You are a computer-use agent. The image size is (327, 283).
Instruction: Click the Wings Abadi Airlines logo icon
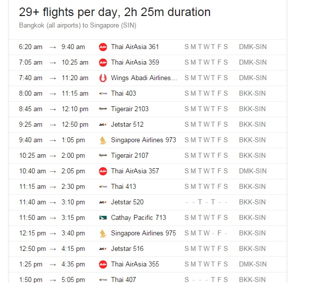click(103, 78)
